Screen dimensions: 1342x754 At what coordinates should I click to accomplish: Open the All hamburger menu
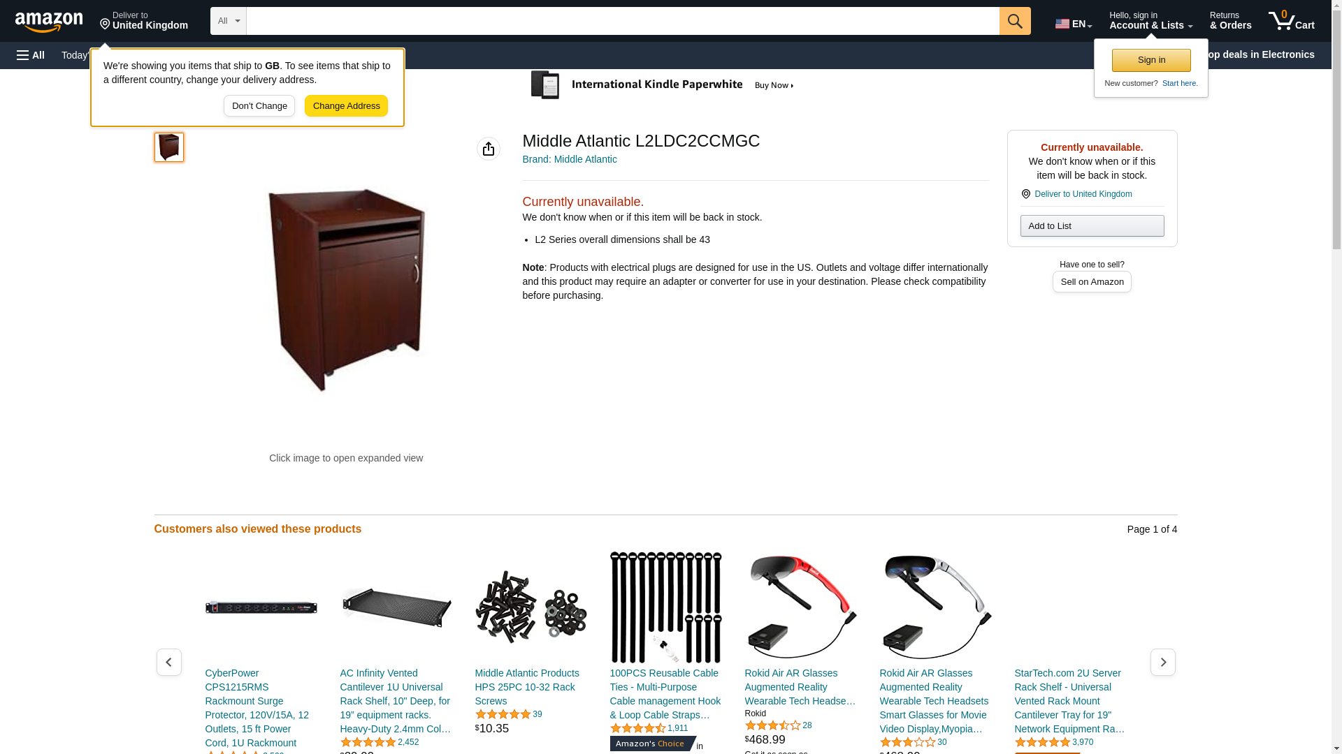[31, 55]
